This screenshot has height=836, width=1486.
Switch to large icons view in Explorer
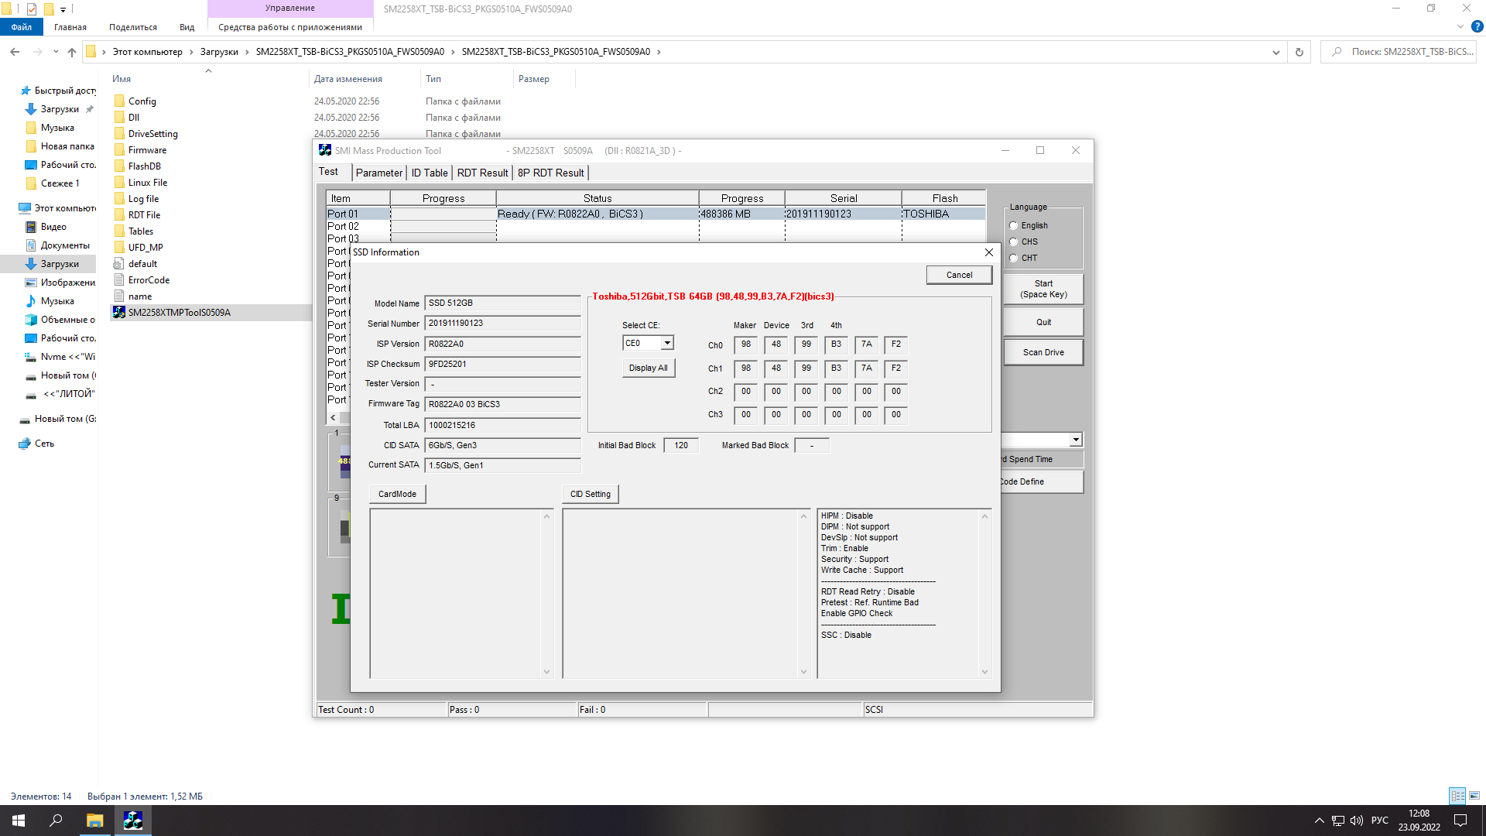pyautogui.click(x=1474, y=796)
